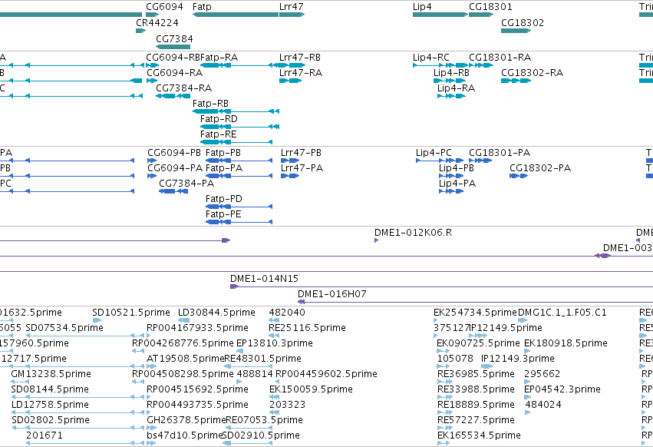Select transcript CG18301-RA
653x447 pixels.
[500, 58]
